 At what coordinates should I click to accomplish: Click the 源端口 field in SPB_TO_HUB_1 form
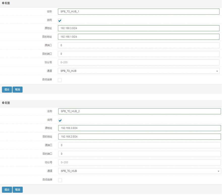(x=139, y=45)
